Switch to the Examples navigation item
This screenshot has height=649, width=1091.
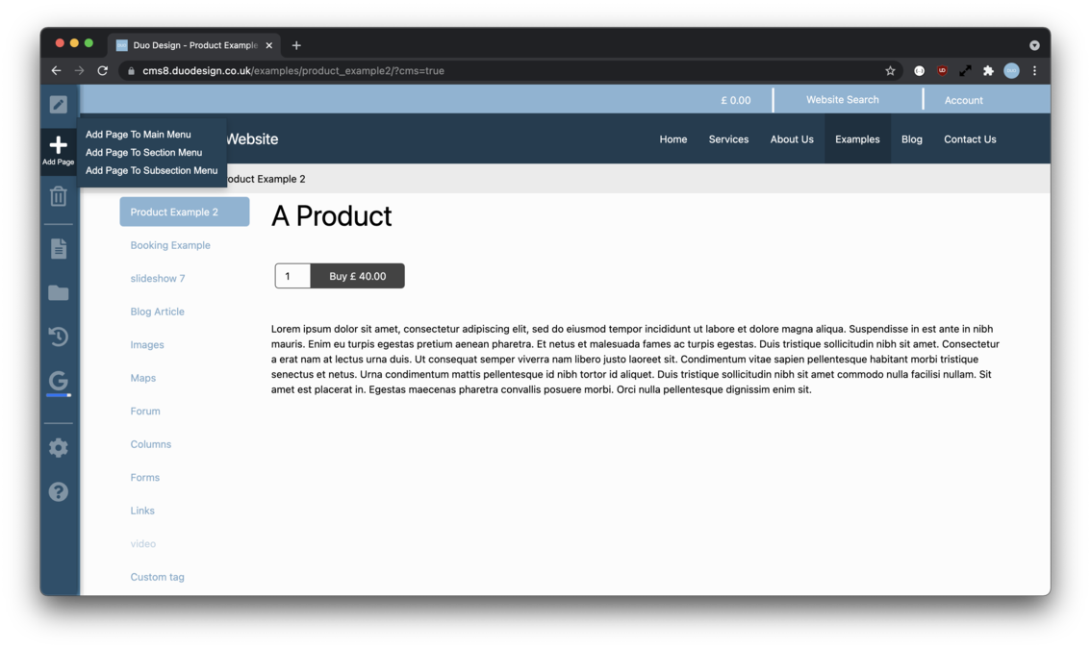click(x=856, y=138)
